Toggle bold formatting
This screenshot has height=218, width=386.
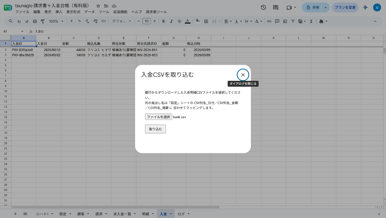click(x=163, y=21)
